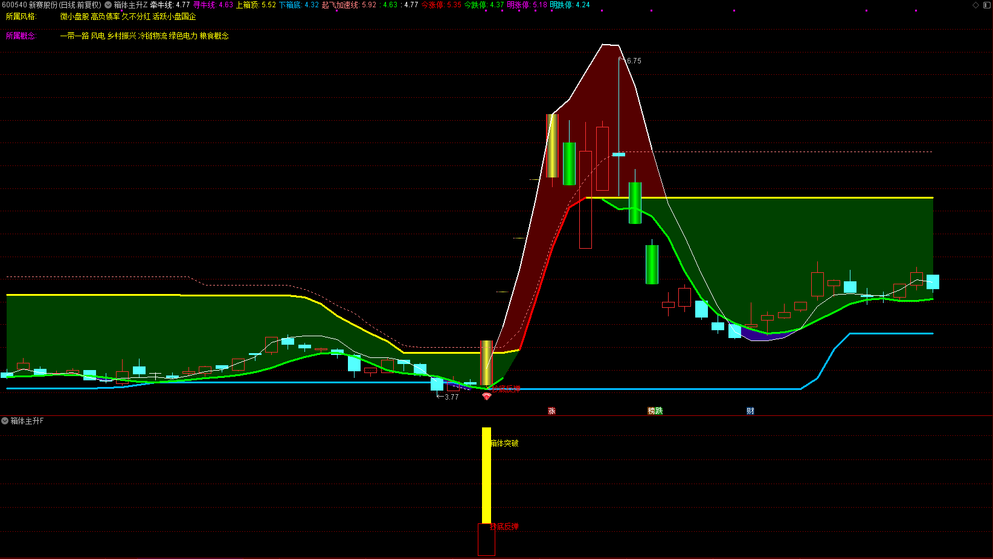Click the 箱体主升F sub-chart title
The image size is (993, 559).
27,421
